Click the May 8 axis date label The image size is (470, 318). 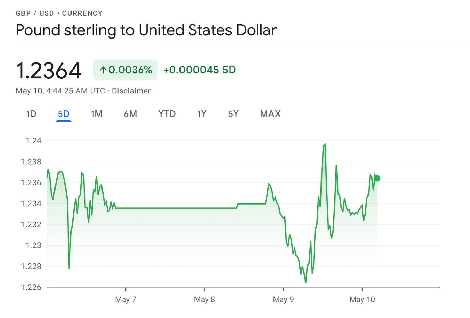(x=204, y=299)
